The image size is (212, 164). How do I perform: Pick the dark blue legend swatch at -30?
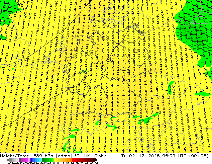[x=31, y=160]
